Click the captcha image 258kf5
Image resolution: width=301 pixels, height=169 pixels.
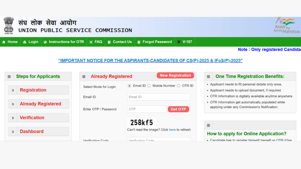click(141, 122)
